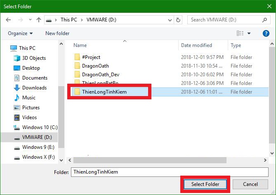276x195 pixels.
Task: Sort by the Date modified column
Action: pyautogui.click(x=197, y=45)
